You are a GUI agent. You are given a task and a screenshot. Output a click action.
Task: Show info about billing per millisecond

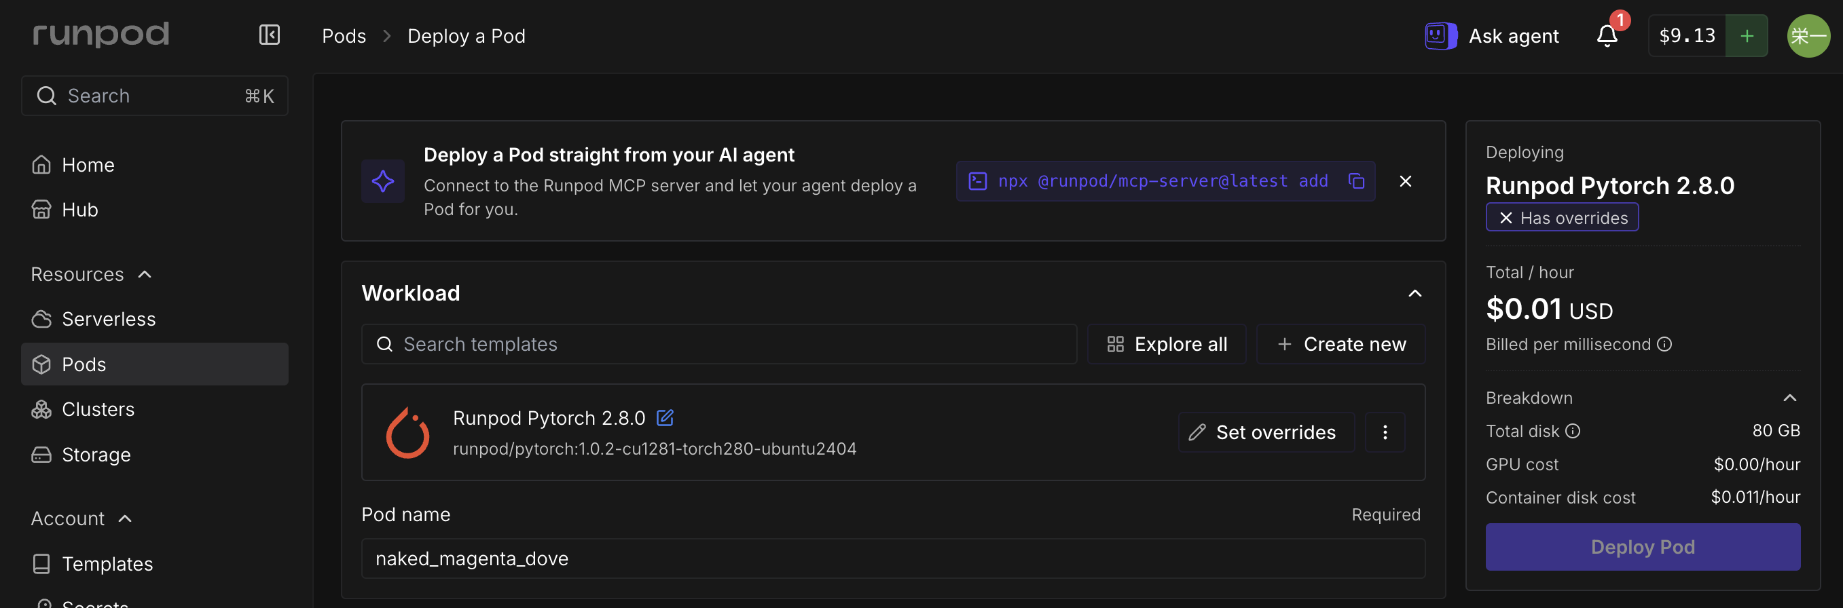pyautogui.click(x=1664, y=344)
